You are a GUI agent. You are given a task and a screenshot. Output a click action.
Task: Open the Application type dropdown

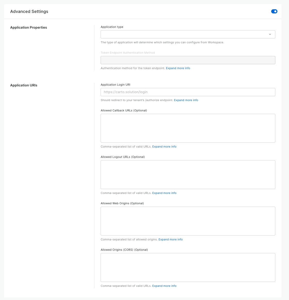[x=188, y=34]
